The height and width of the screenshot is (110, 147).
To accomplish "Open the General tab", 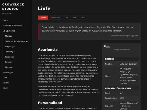I will [x=43, y=18].
